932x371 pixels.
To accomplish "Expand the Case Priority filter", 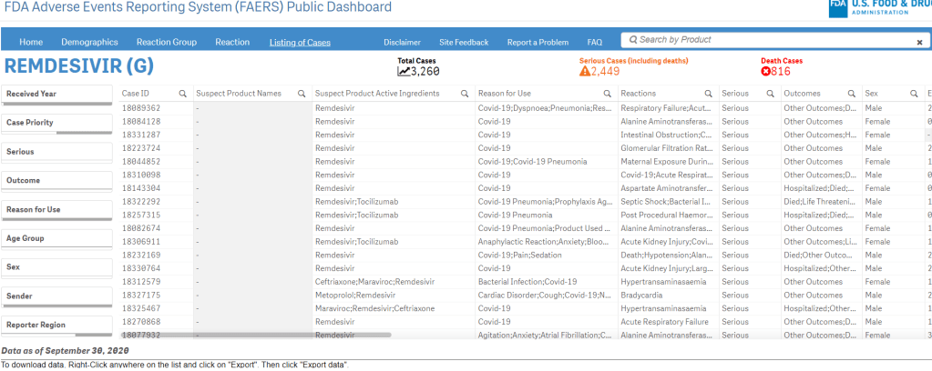I will click(x=56, y=123).
